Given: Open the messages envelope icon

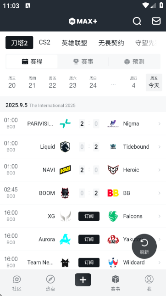Looking at the screenshot, I should (156, 21).
